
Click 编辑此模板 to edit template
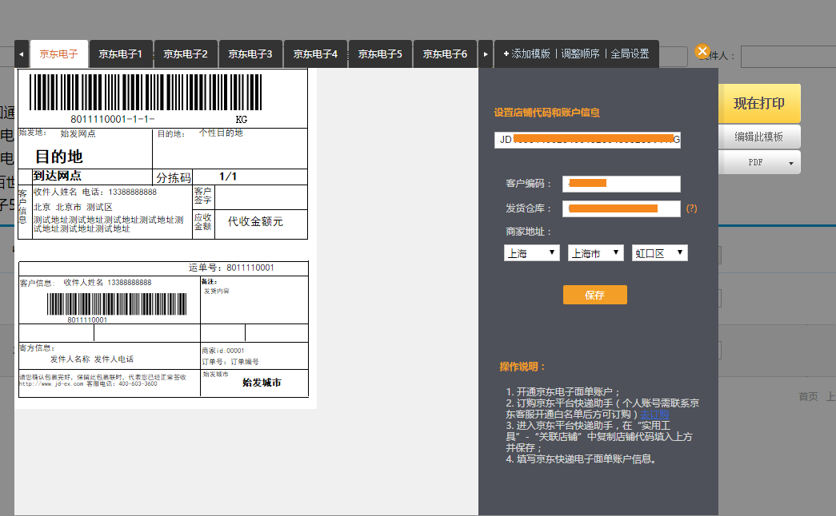click(758, 137)
